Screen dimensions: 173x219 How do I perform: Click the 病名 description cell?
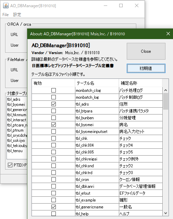pos(141,125)
